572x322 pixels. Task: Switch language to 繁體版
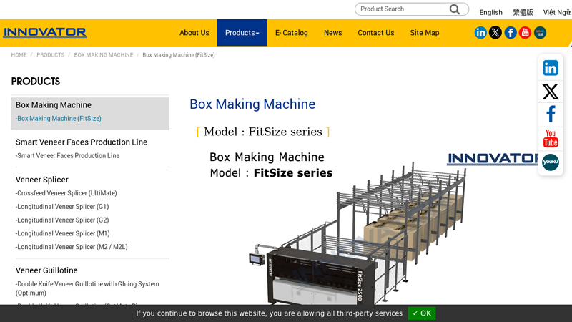523,12
